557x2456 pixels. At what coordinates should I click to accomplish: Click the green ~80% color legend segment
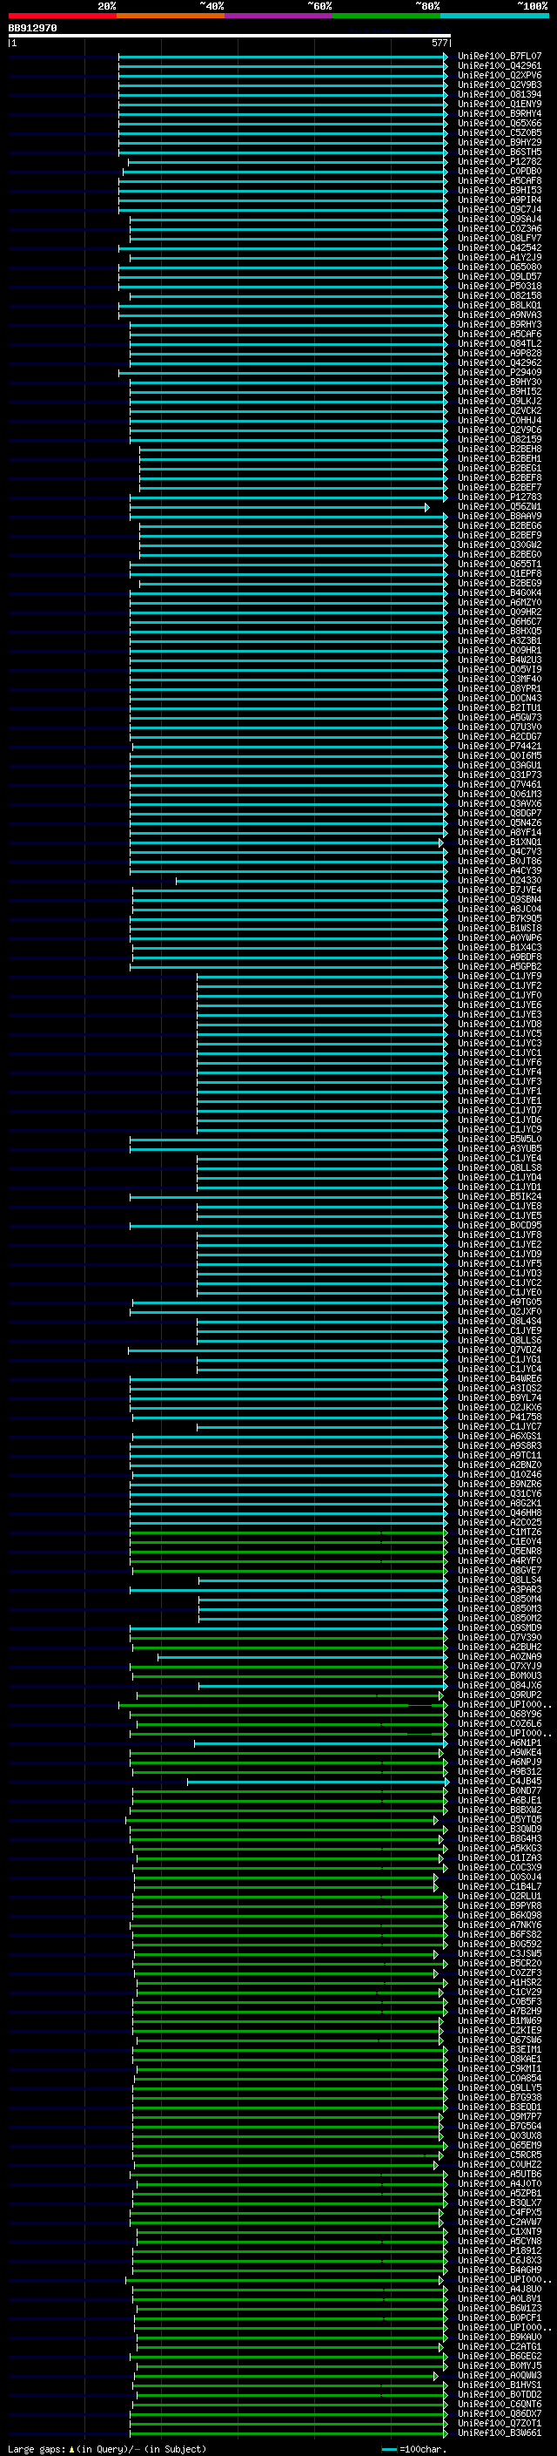click(386, 16)
